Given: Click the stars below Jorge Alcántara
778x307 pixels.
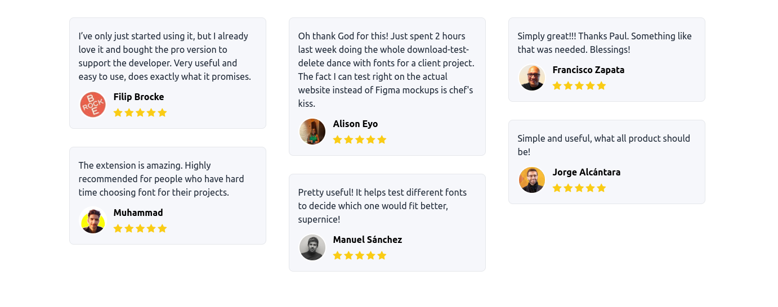Looking at the screenshot, I should pyautogui.click(x=579, y=188).
